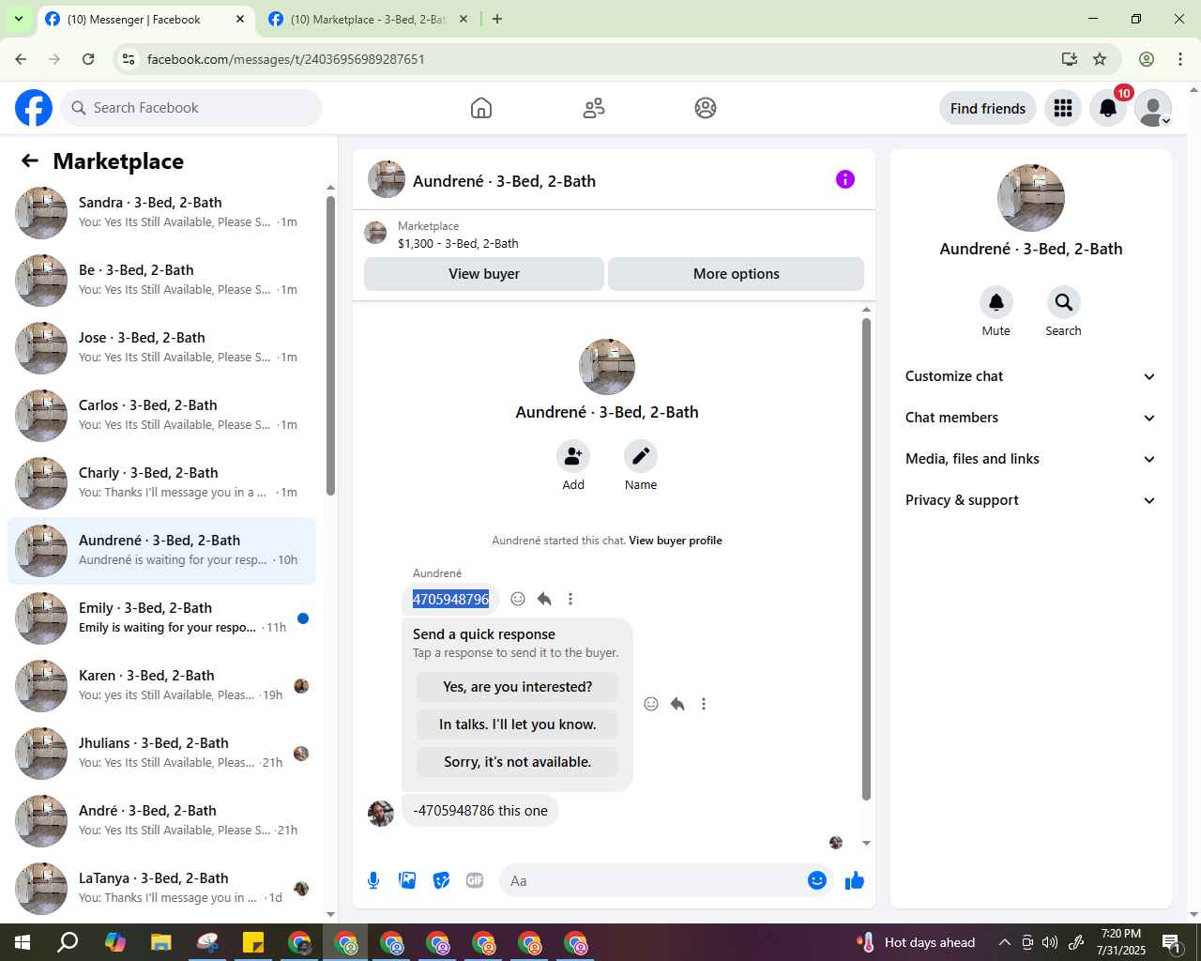The height and width of the screenshot is (961, 1201).
Task: Open Carlos 3-Bed, 2-Bath conversation
Action: (x=161, y=415)
